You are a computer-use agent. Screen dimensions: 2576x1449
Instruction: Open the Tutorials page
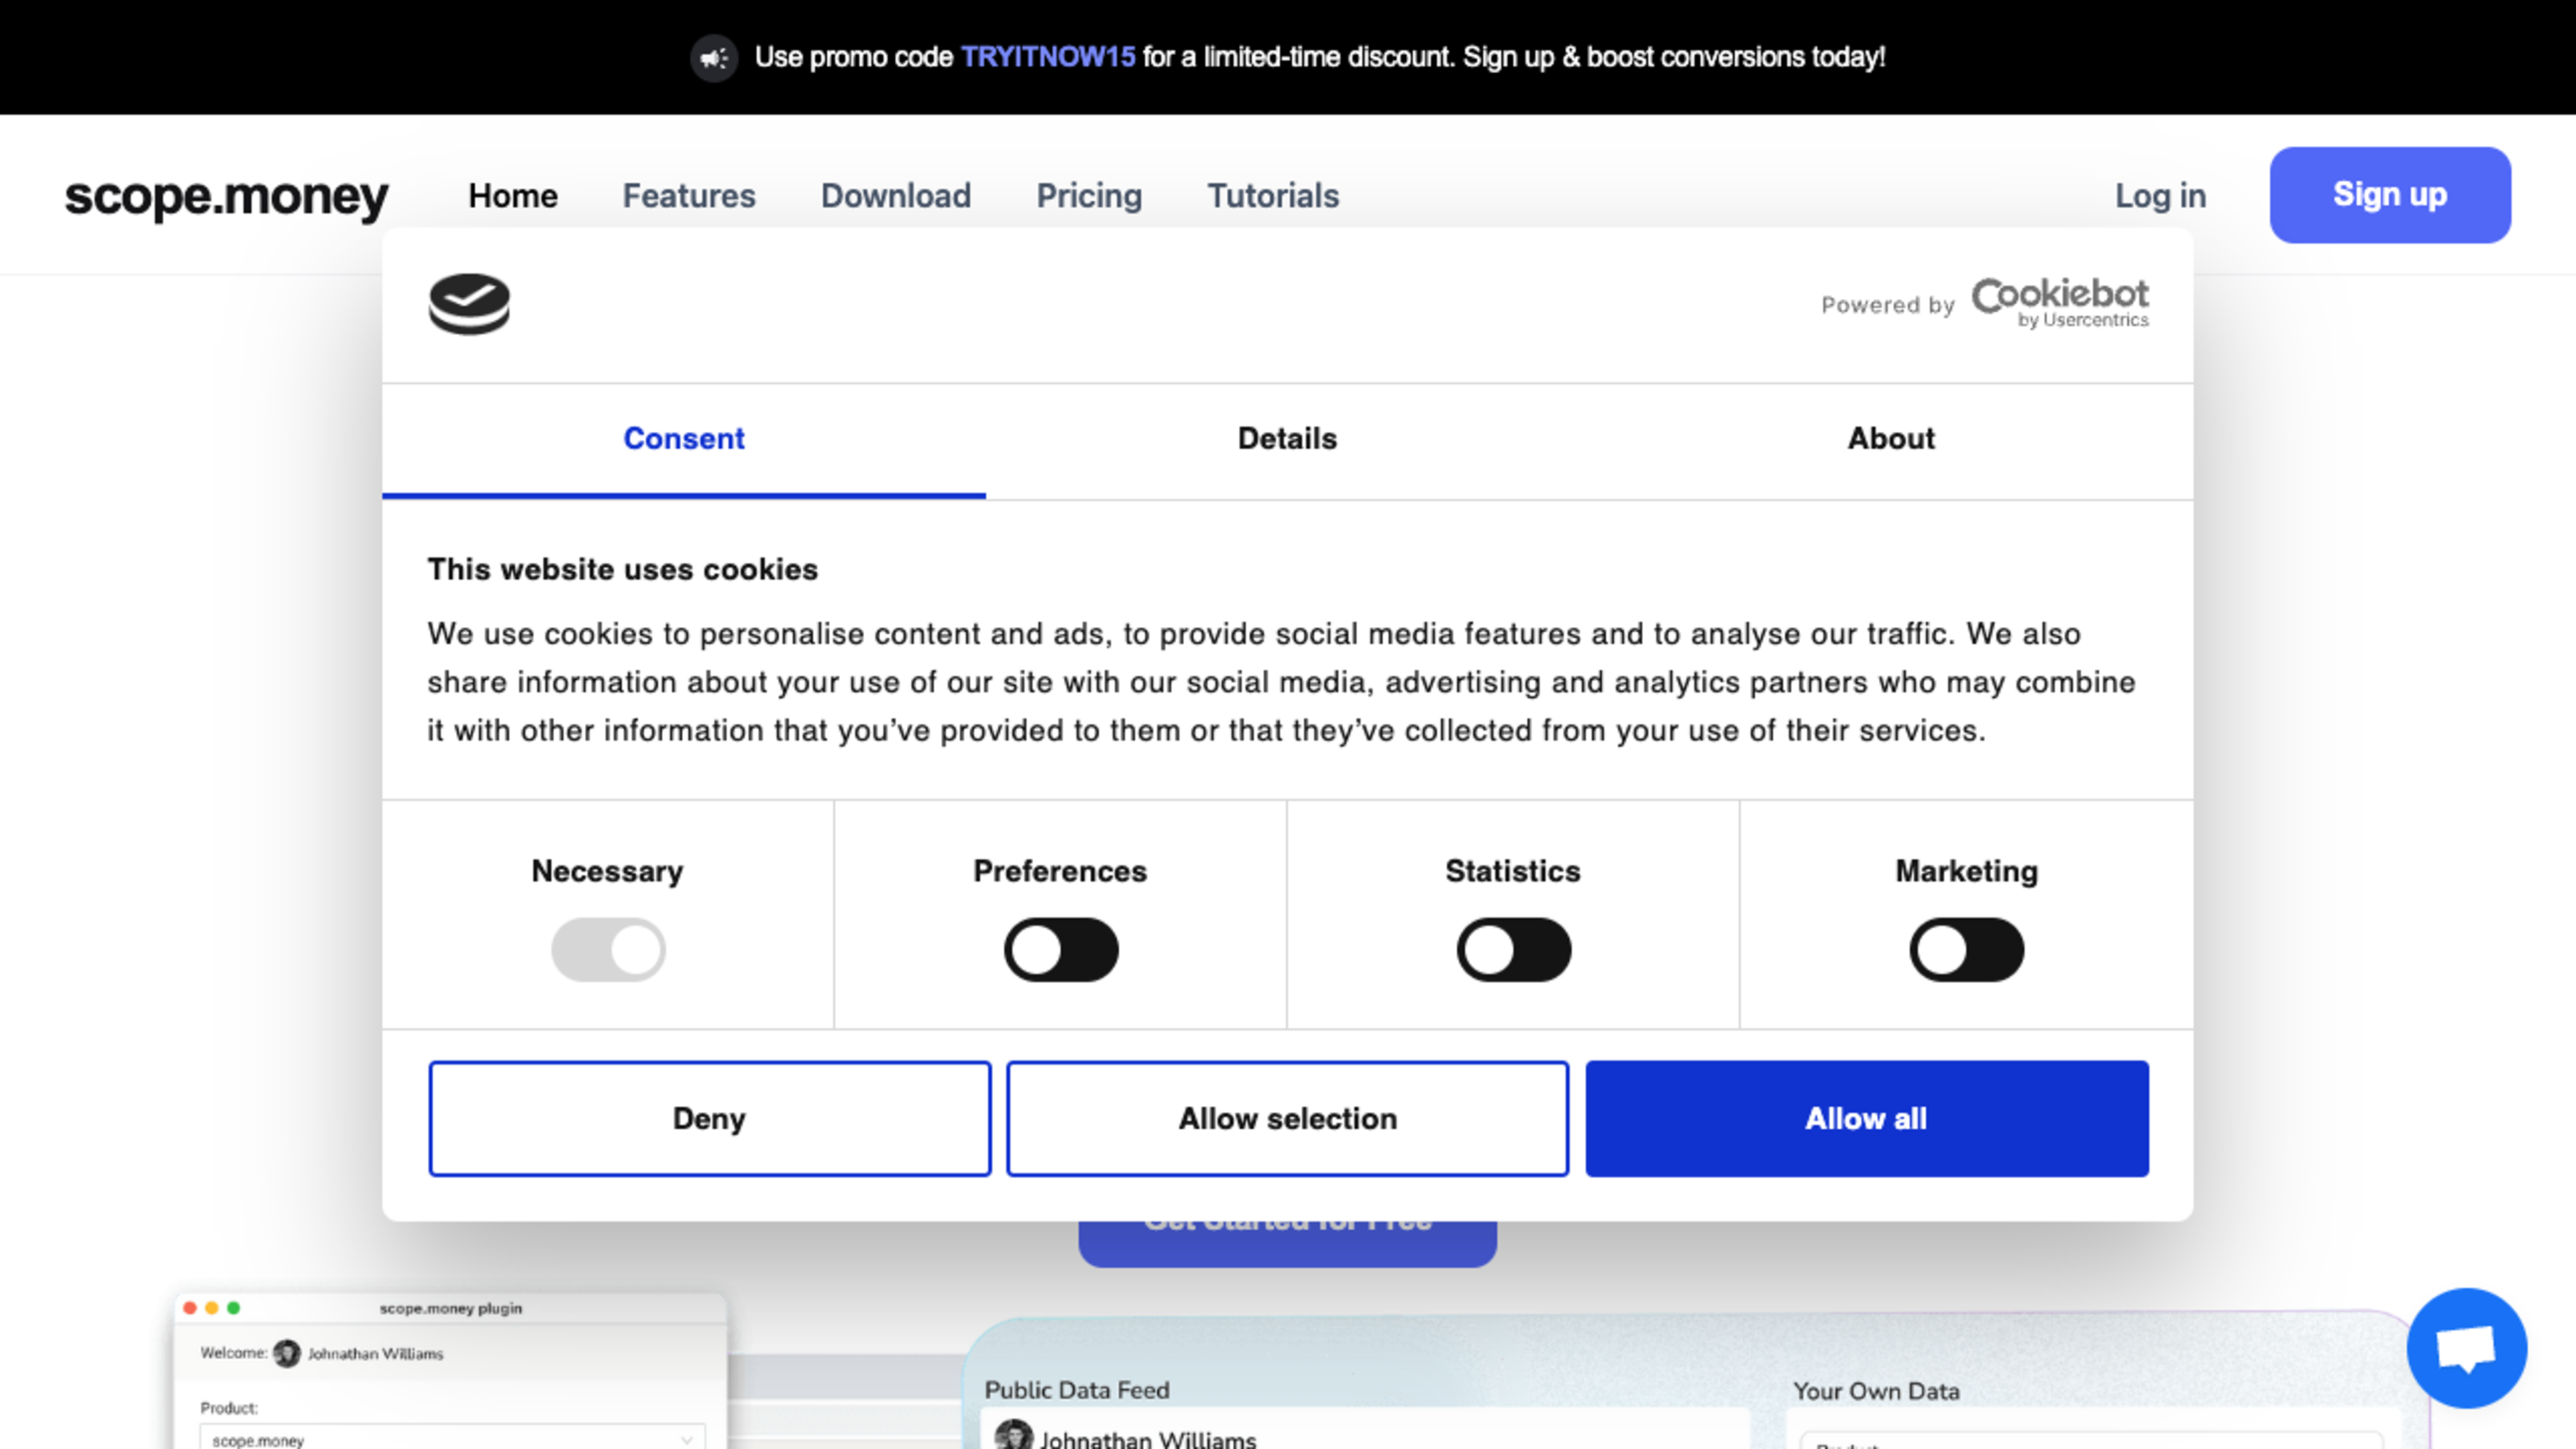(1273, 196)
